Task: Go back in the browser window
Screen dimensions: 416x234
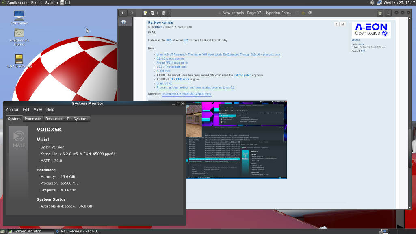Action: tap(123, 13)
